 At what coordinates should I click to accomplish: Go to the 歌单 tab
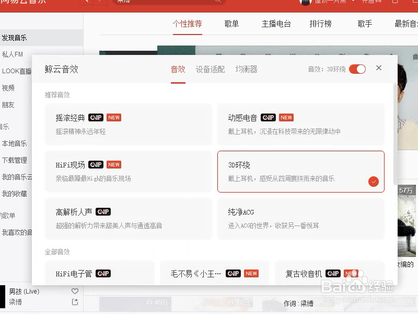[x=231, y=24]
